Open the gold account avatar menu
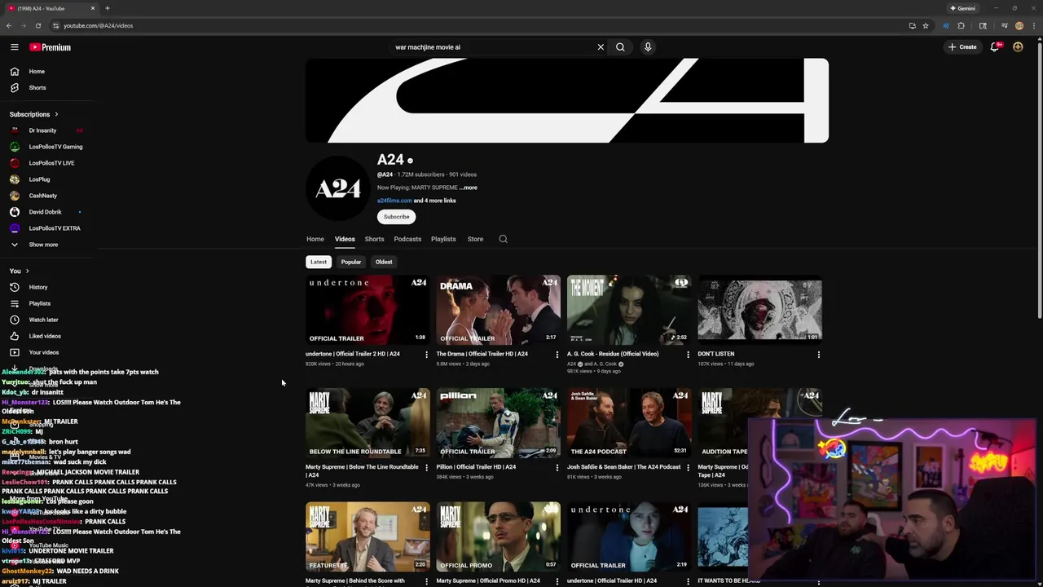The width and height of the screenshot is (1043, 587). (1018, 47)
